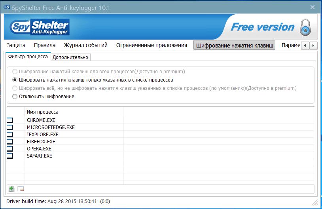Click the green add process icon
Screen dimensions: 322x209
point(11,189)
